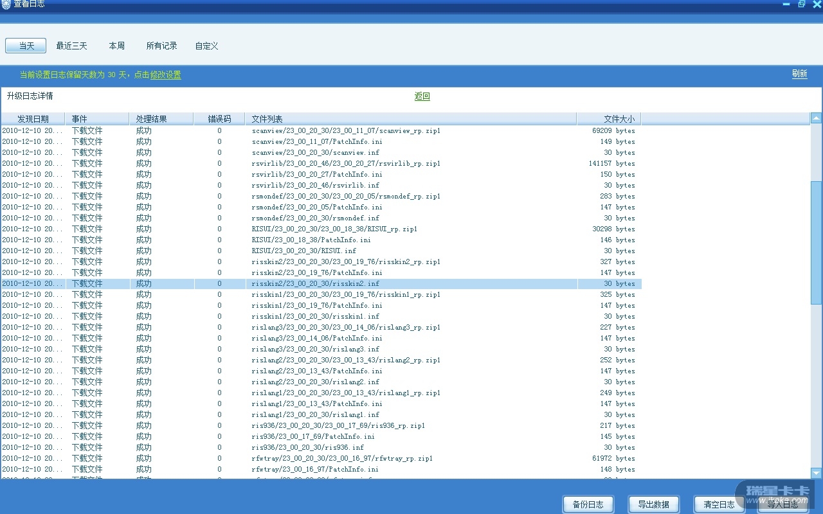The image size is (823, 514).
Task: Click the 刷新 link
Action: pos(800,74)
